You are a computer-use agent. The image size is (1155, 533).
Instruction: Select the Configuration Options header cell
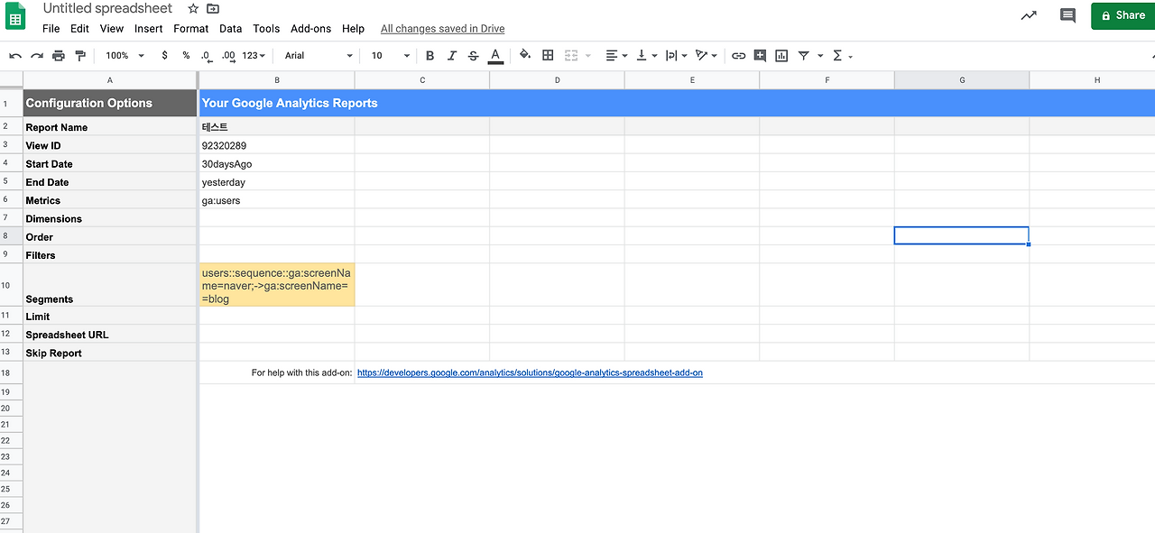(x=110, y=103)
